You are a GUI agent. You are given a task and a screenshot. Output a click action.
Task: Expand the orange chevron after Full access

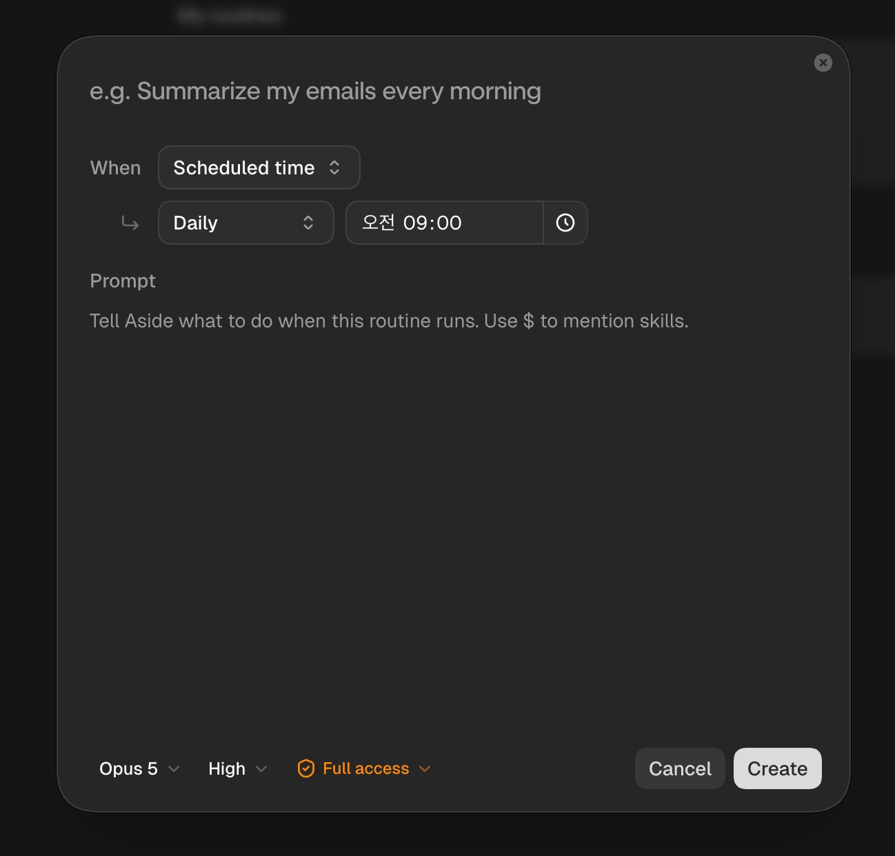click(425, 768)
